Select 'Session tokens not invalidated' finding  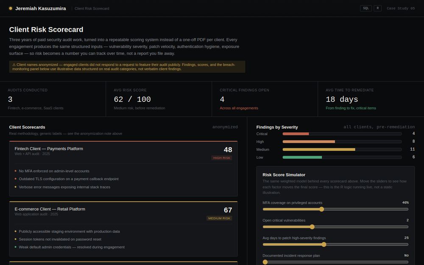(x=60, y=239)
